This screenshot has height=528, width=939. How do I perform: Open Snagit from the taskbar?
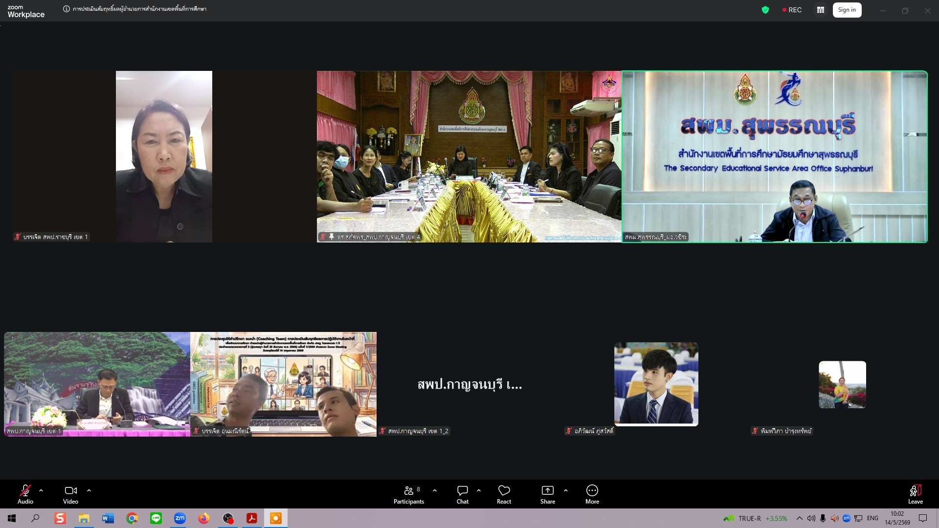coord(60,518)
